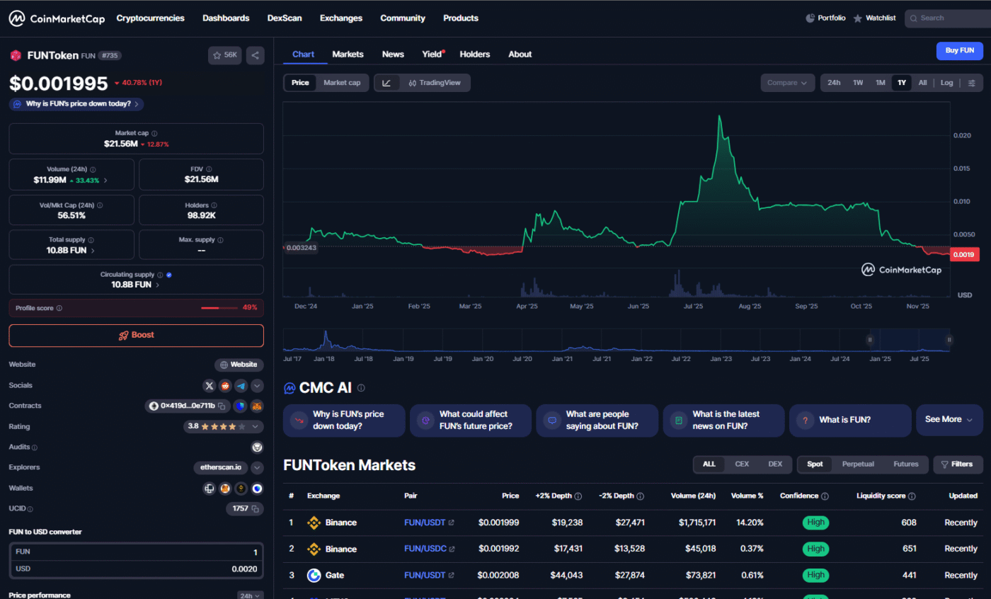Image resolution: width=991 pixels, height=599 pixels.
Task: Open FUNToken's X (Twitter) social link
Action: click(209, 386)
